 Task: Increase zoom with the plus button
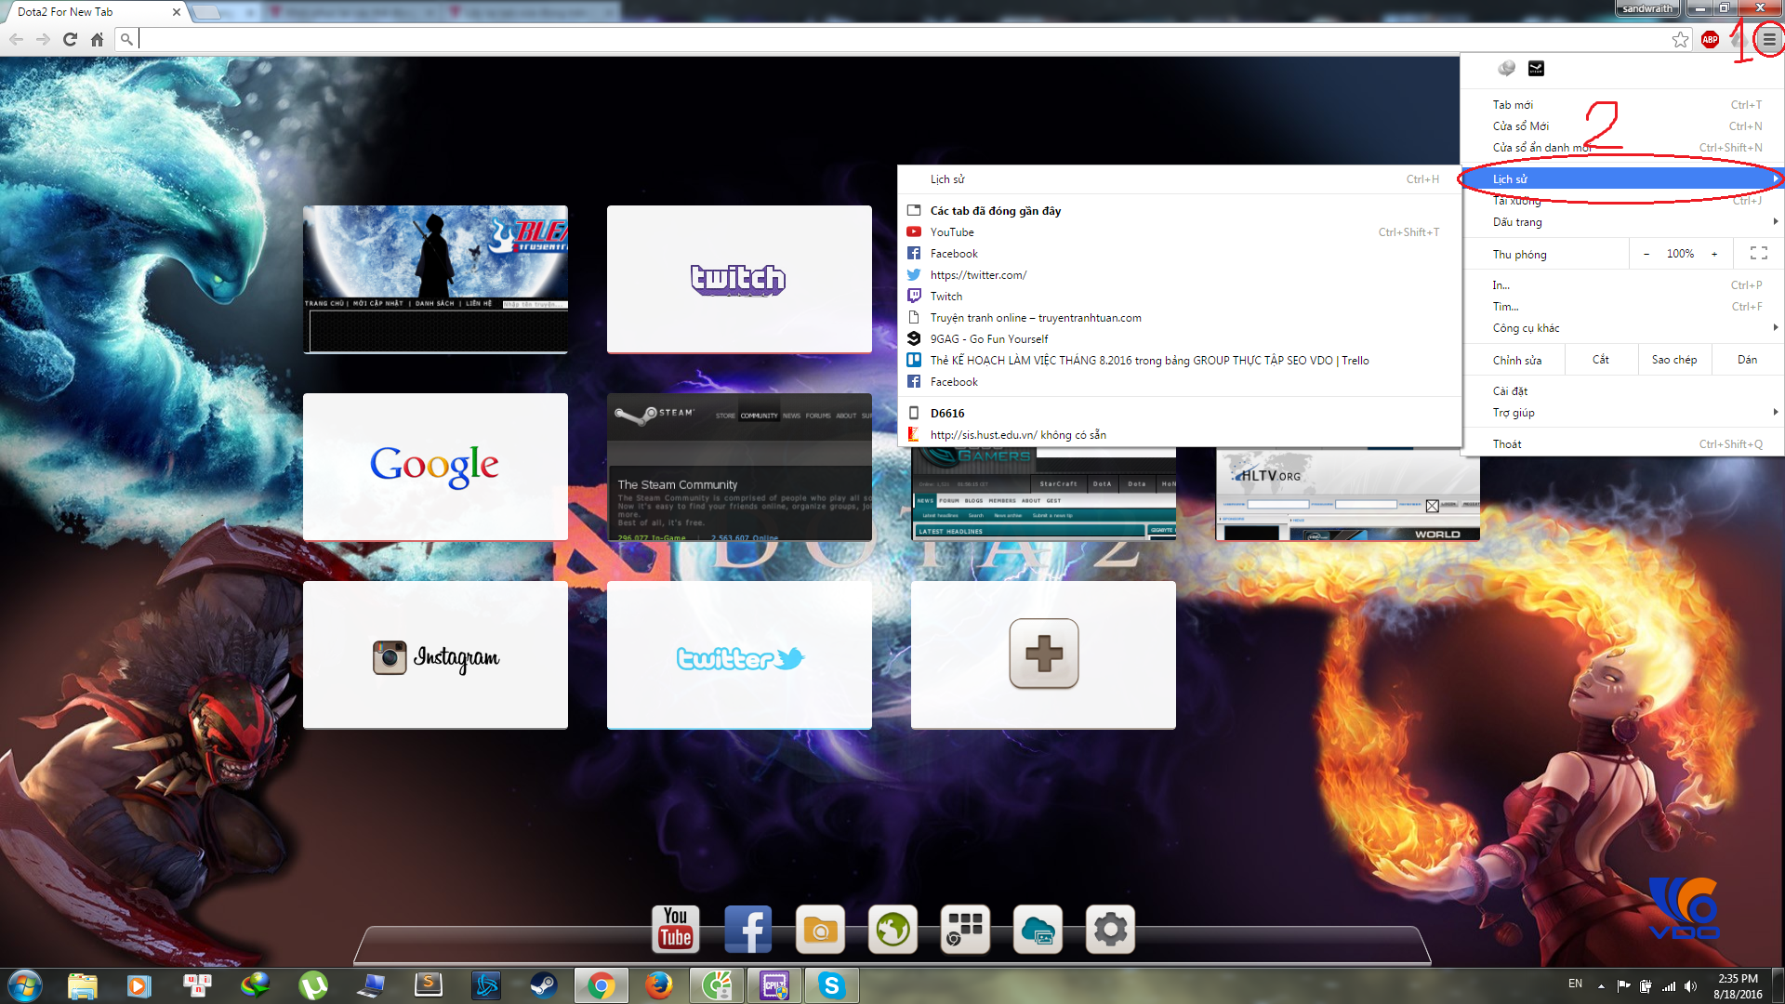[1714, 254]
